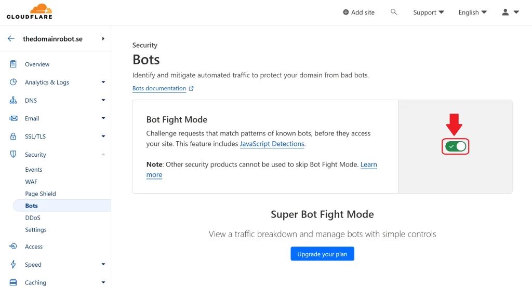Click the search magnifier icon

(394, 12)
